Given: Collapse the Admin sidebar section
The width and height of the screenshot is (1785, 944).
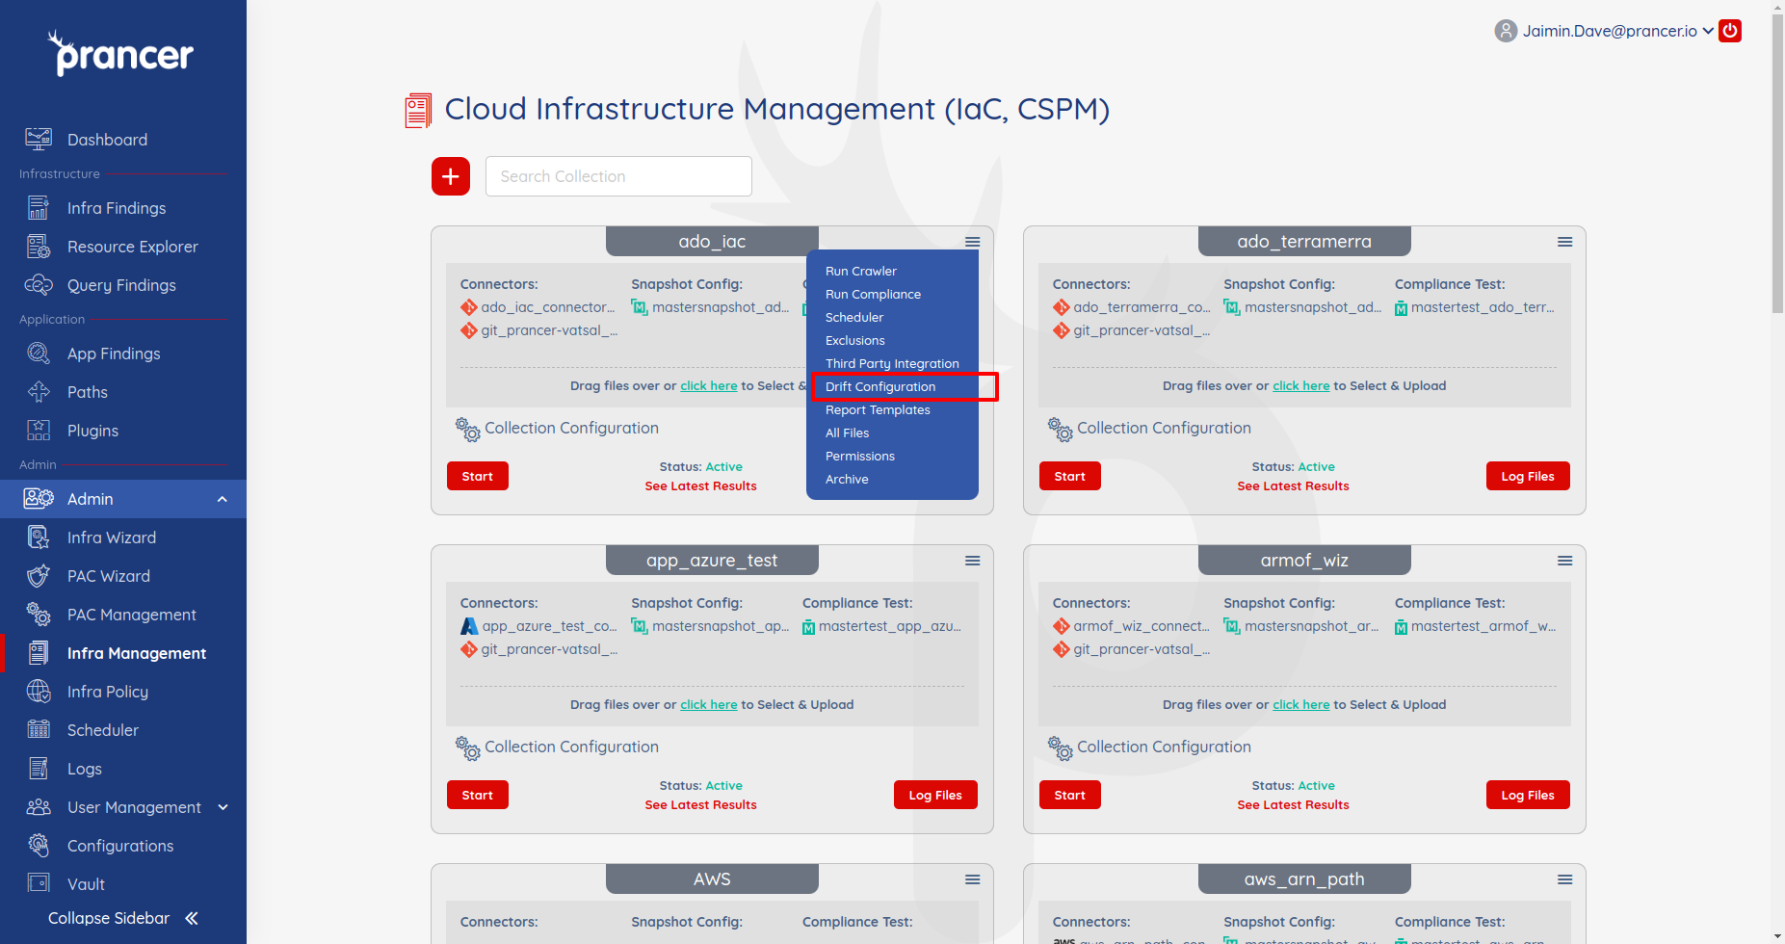Looking at the screenshot, I should pyautogui.click(x=223, y=499).
